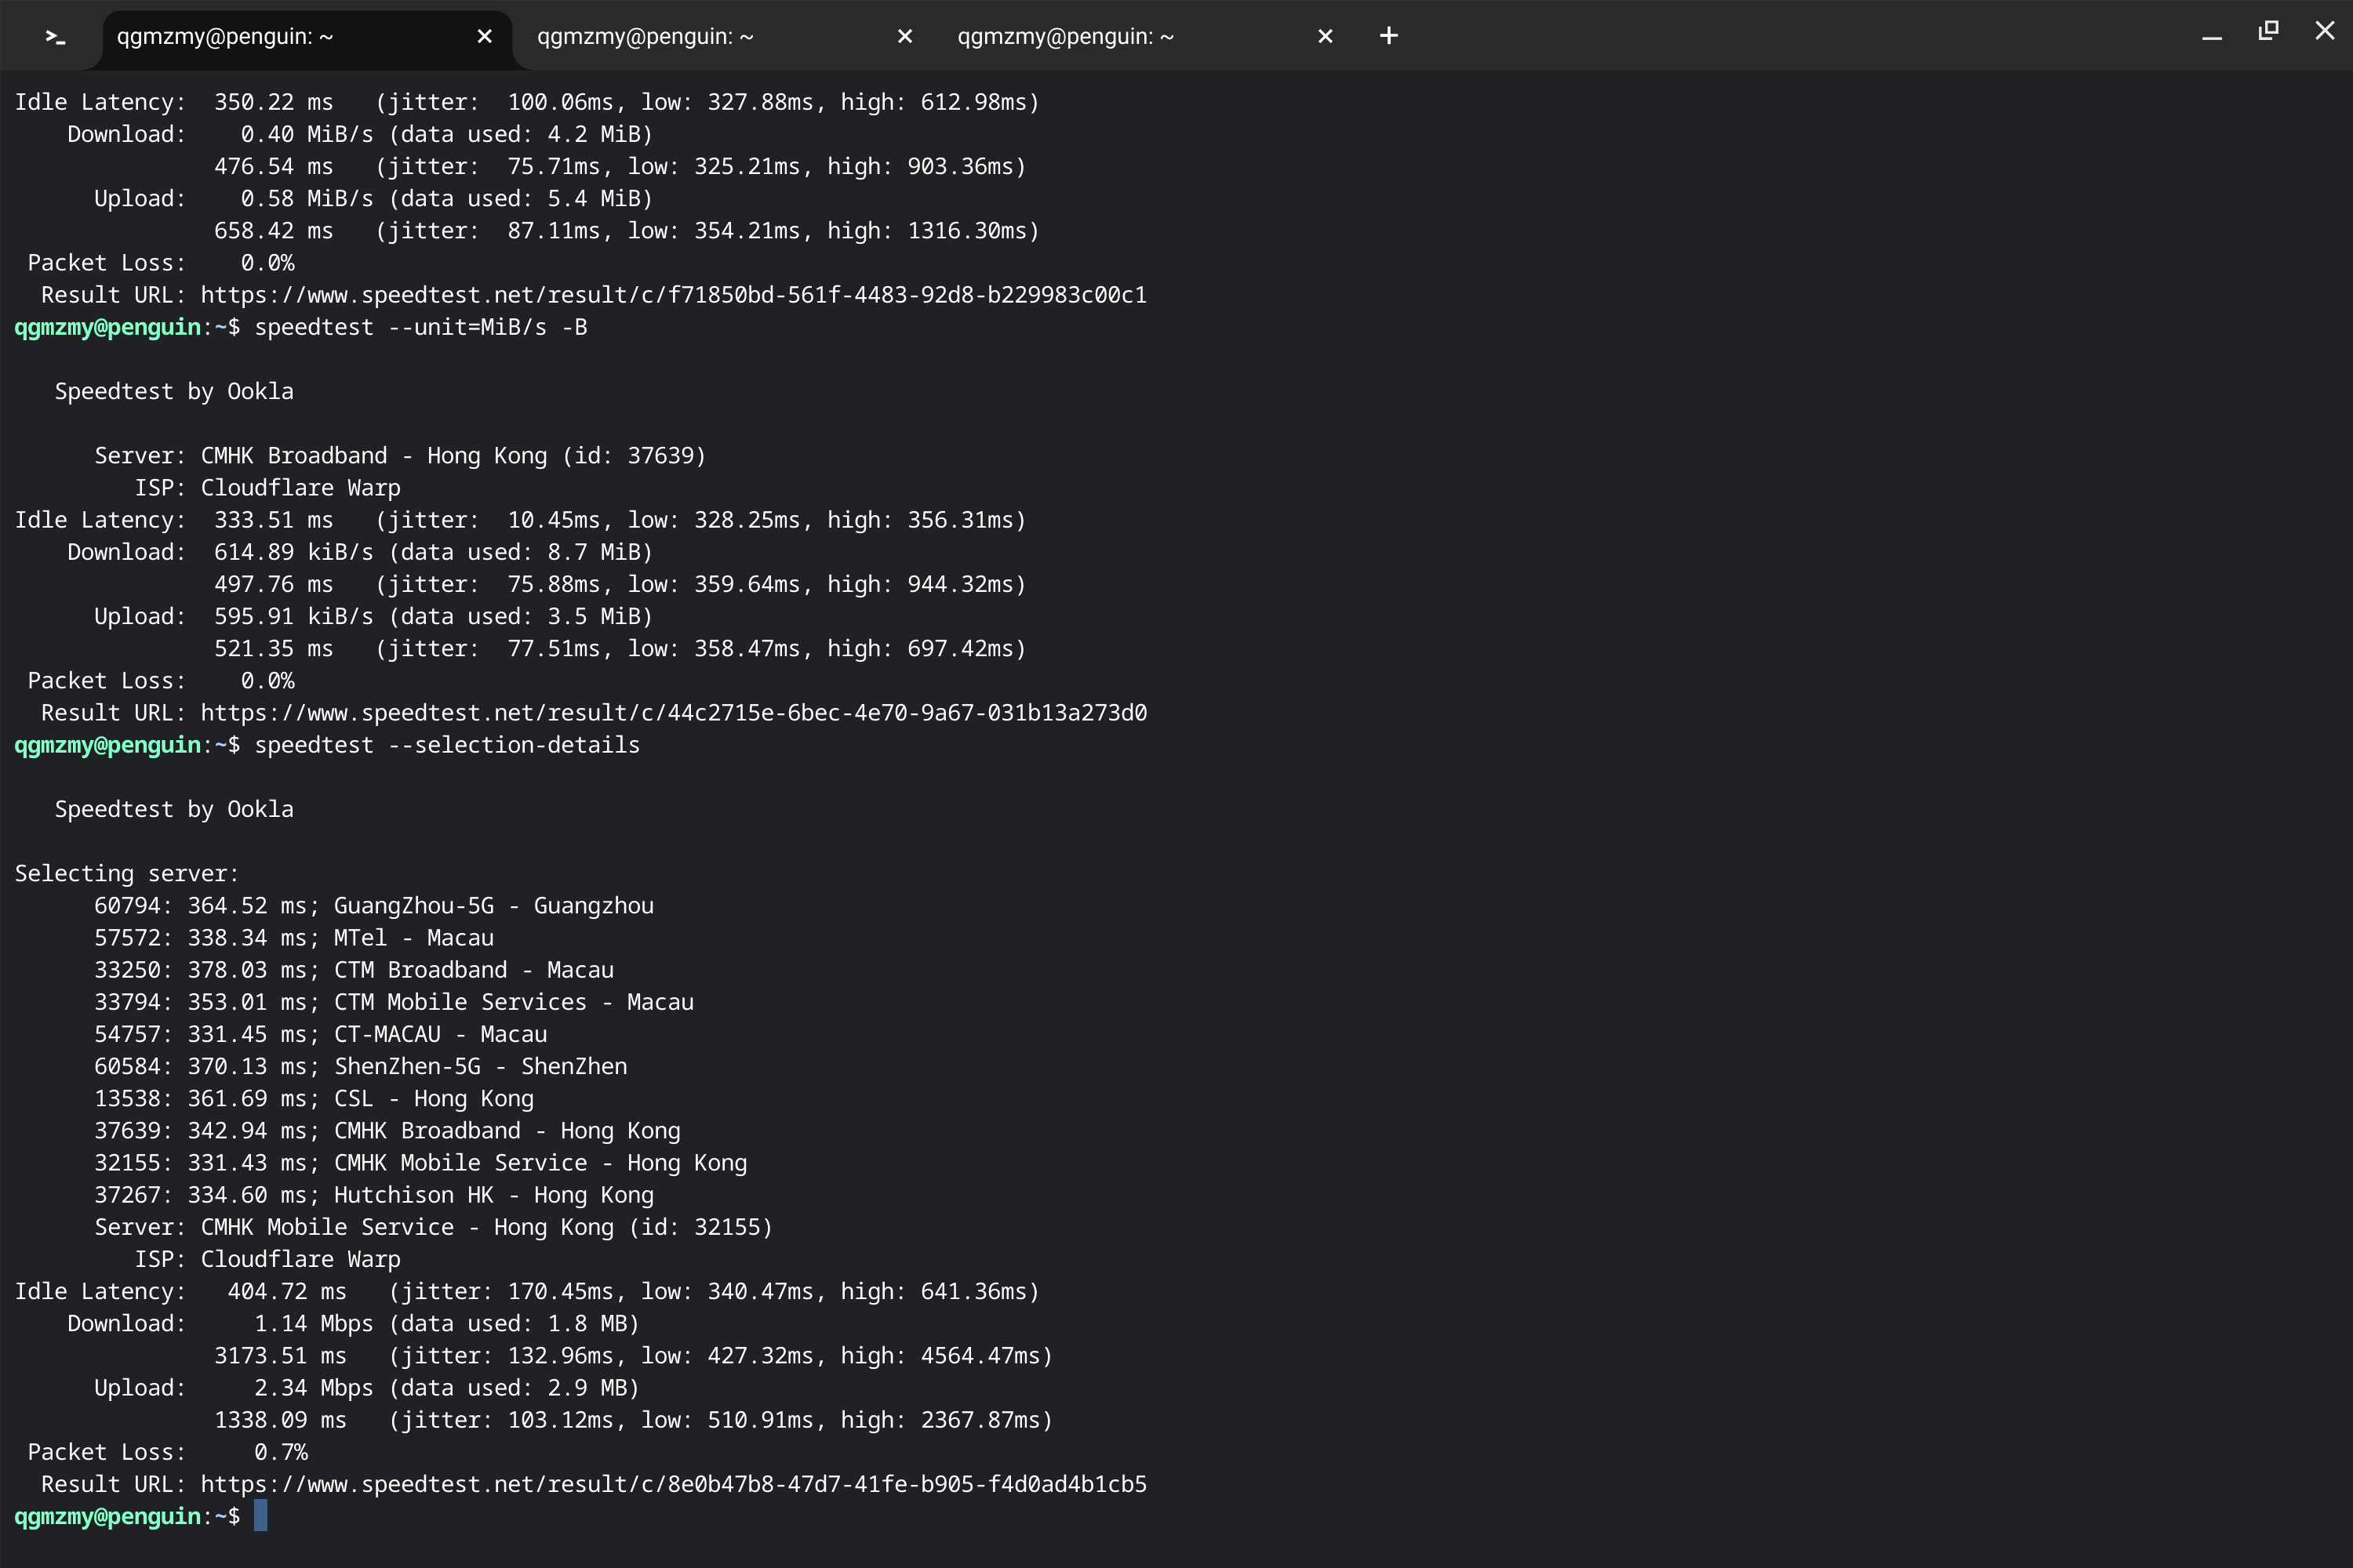Click server row '60584: 370.13 ms; ShenZhen-5G'
Image resolution: width=2353 pixels, height=1568 pixels.
click(360, 1066)
